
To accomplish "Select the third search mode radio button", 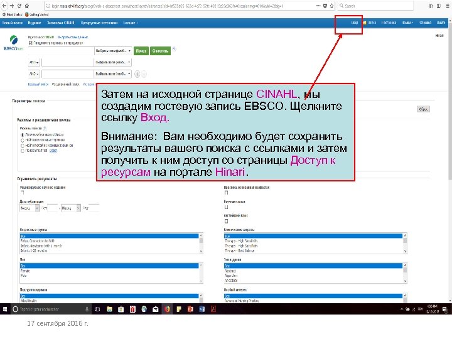I will 22,146.
